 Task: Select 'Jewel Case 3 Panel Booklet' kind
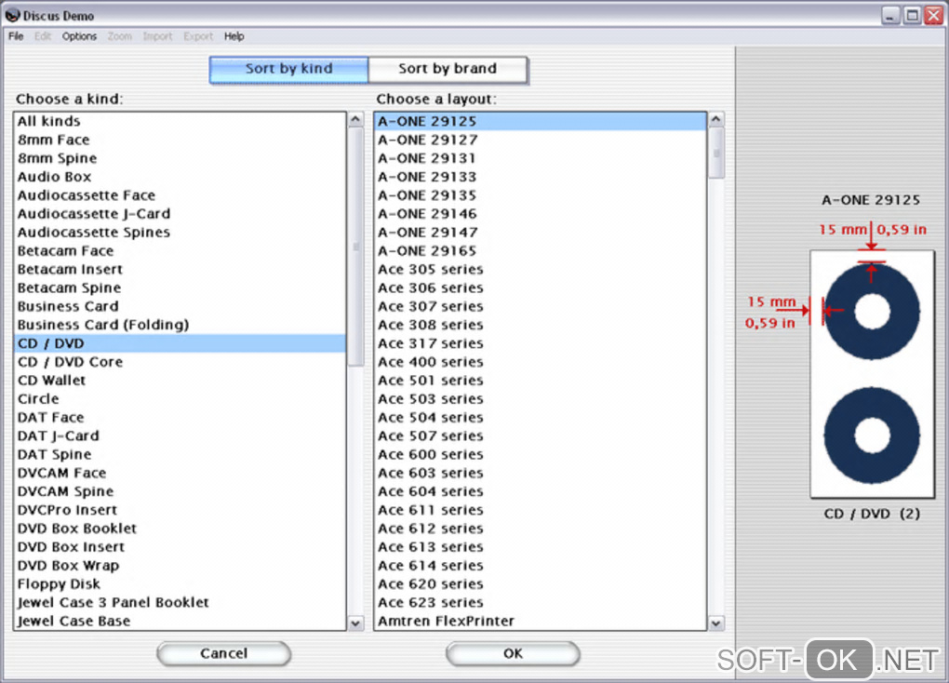coord(180,602)
